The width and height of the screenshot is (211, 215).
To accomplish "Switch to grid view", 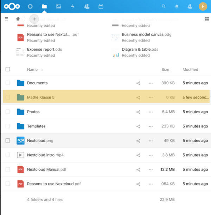I will click(207, 19).
